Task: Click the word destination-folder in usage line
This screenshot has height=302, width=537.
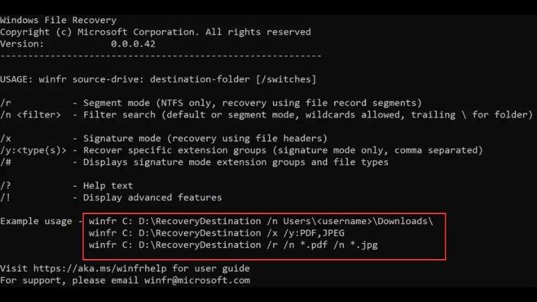Action: (200, 79)
